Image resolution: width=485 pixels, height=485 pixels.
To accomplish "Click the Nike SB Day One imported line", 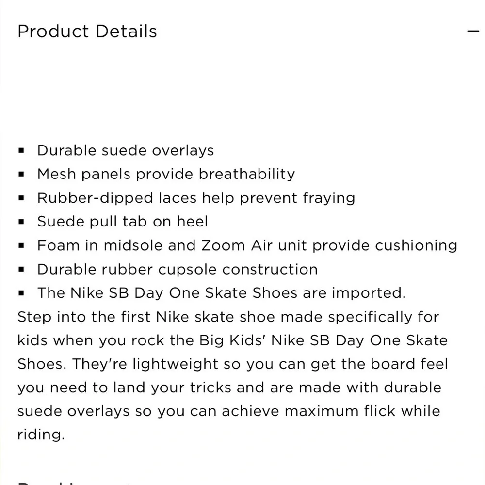I will pos(222,293).
